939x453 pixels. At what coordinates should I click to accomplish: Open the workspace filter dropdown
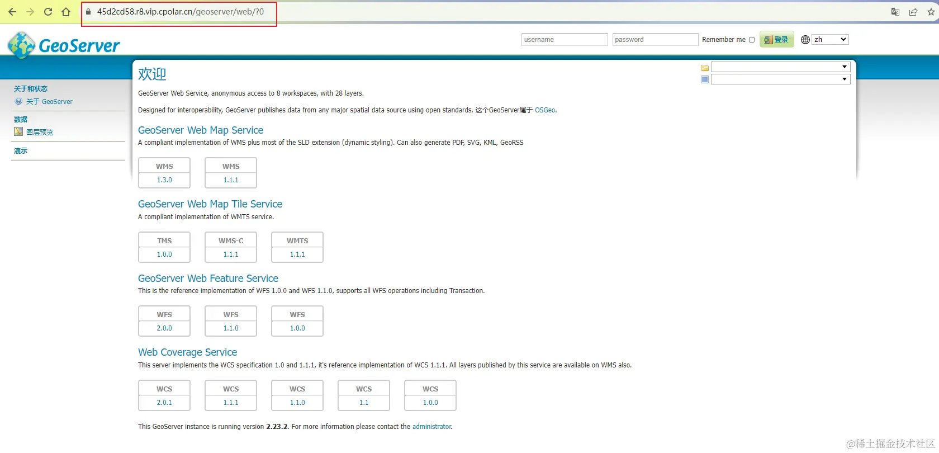780,67
